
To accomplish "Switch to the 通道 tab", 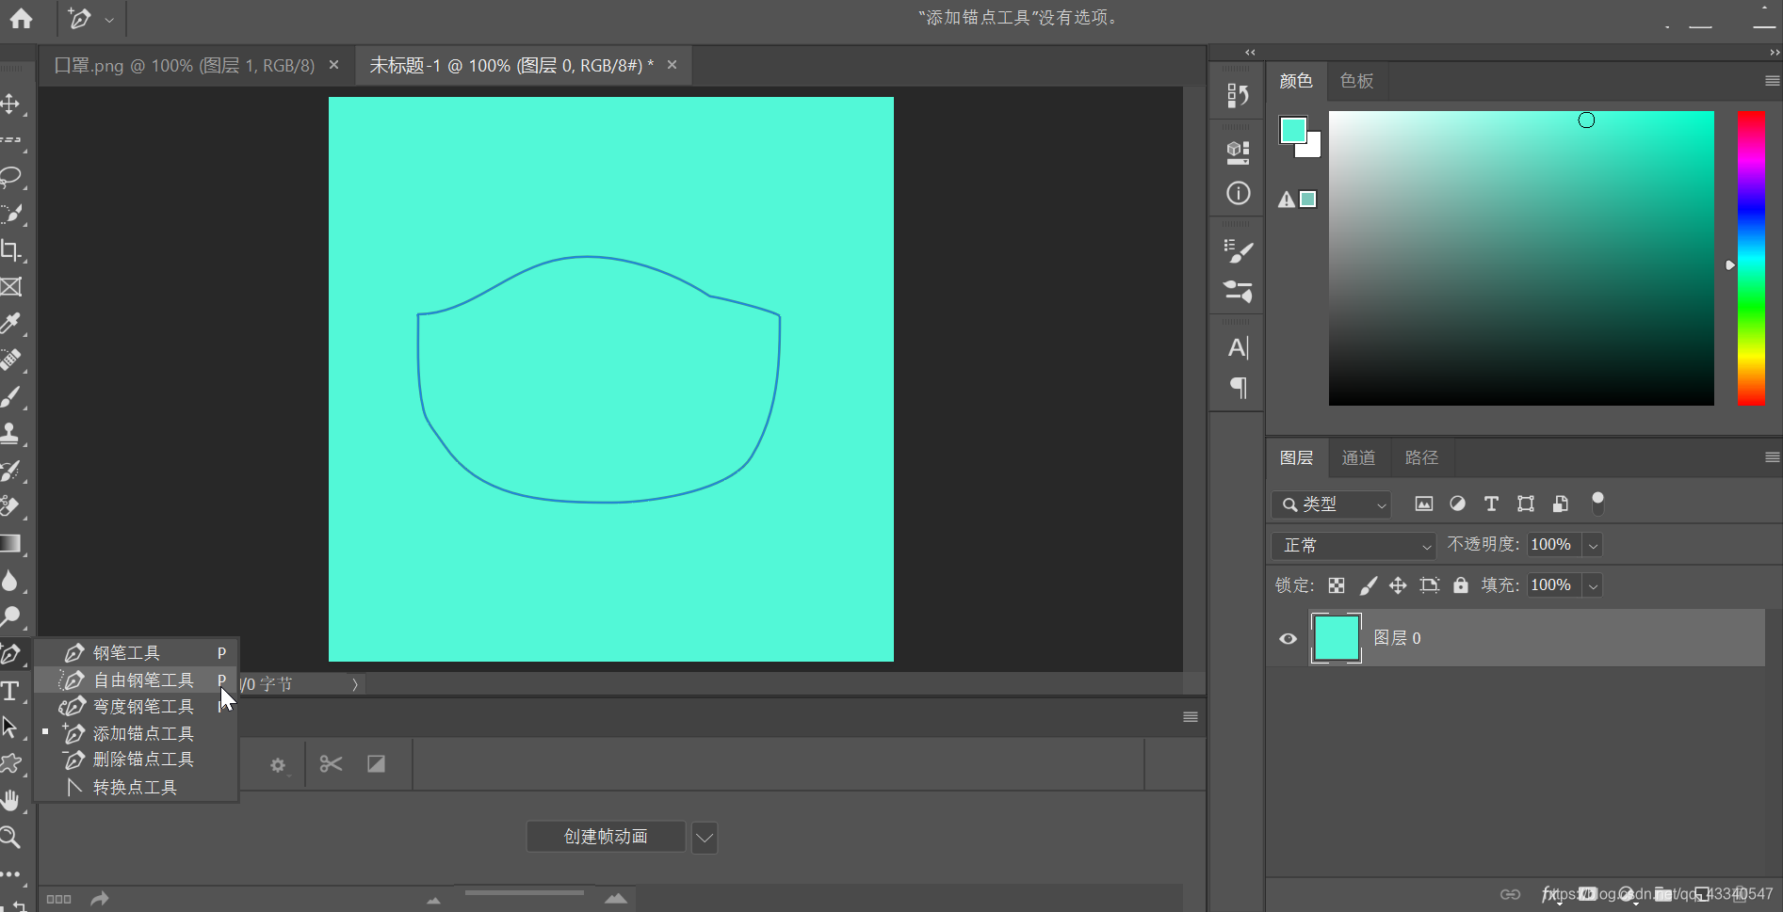I will point(1358,458).
